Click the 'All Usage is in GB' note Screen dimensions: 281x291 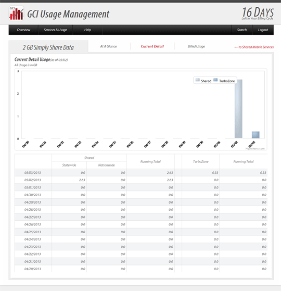[x=26, y=65]
